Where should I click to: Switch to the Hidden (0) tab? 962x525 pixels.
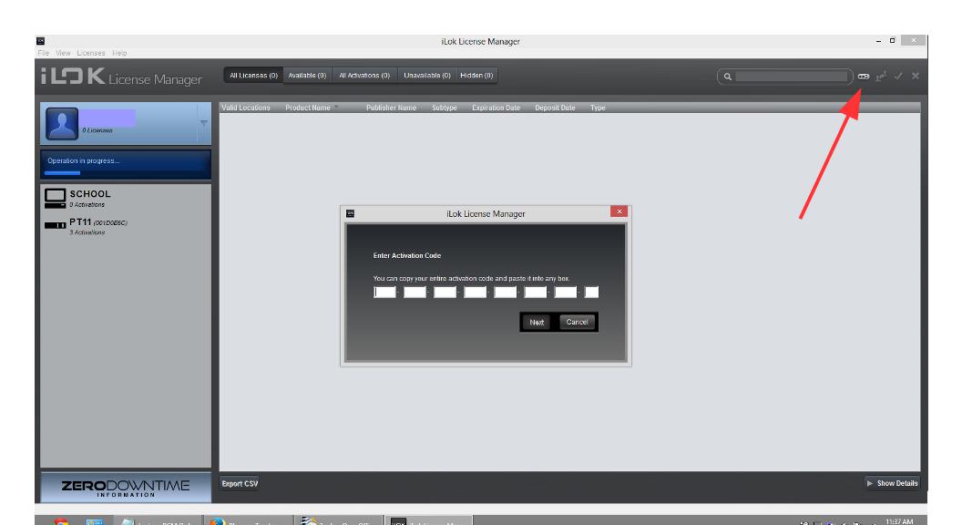click(476, 76)
